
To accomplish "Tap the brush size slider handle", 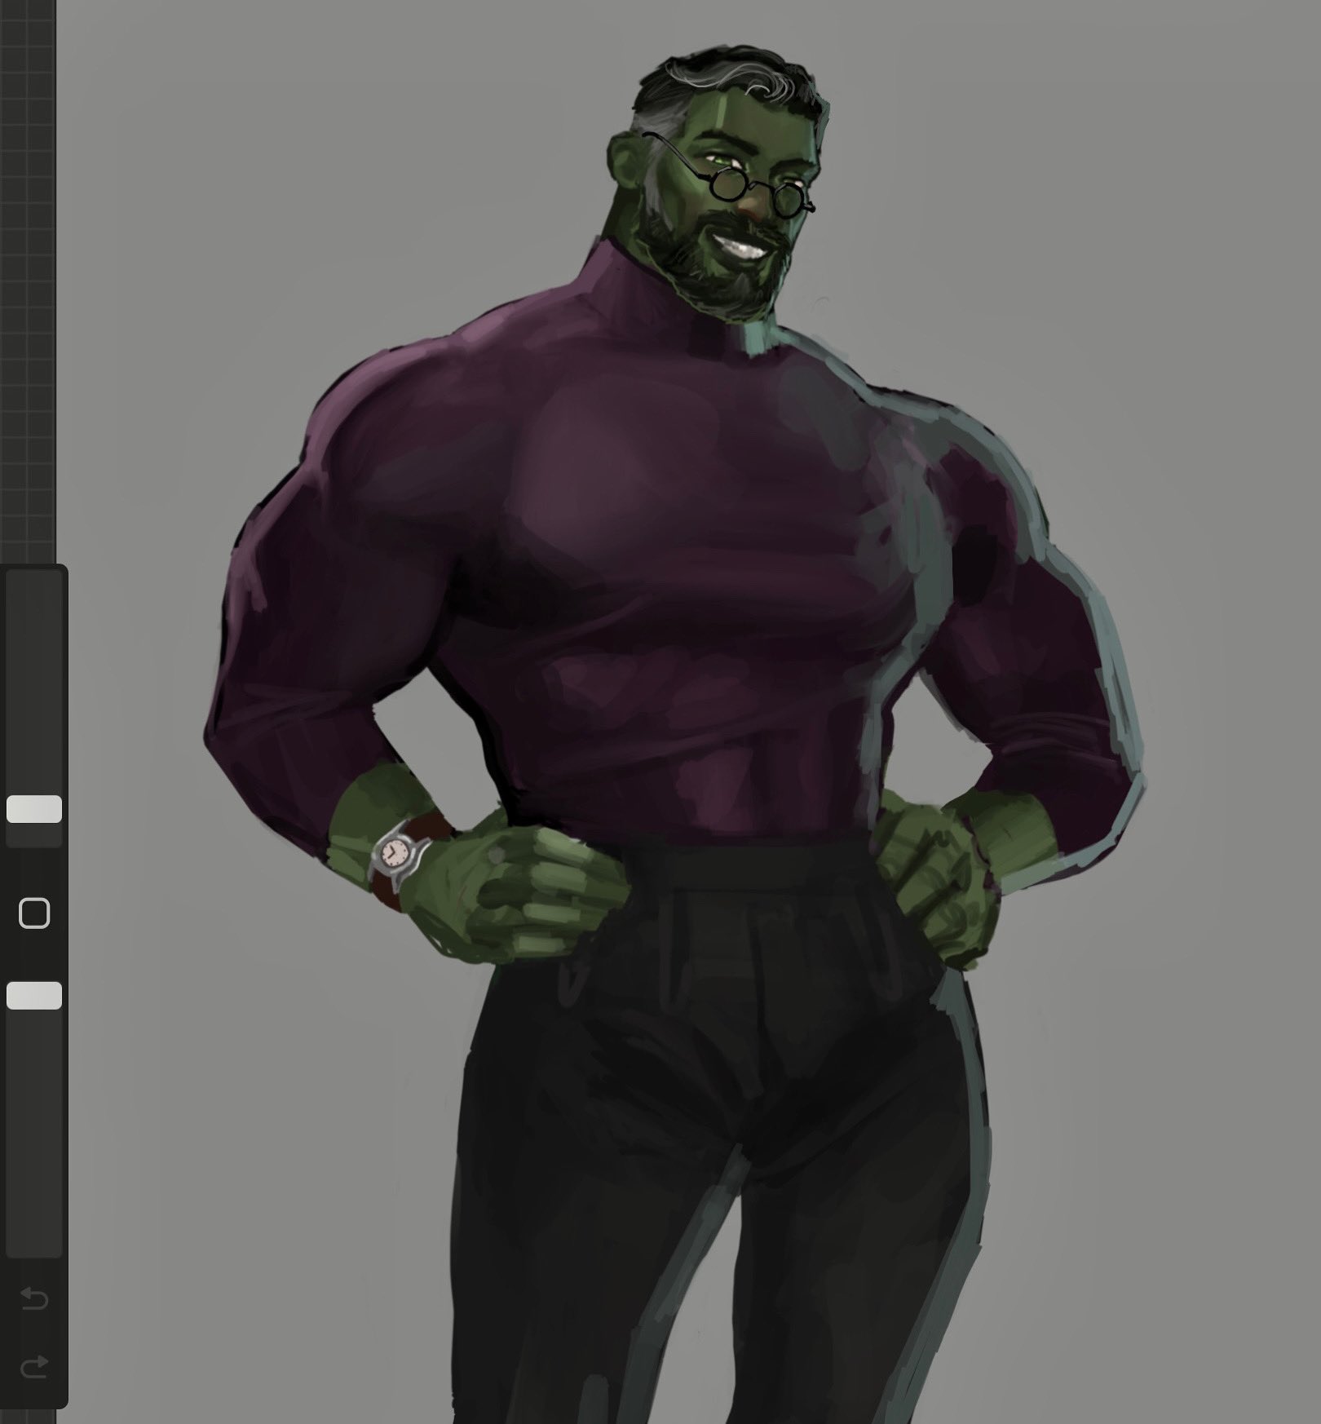I will (x=34, y=809).
